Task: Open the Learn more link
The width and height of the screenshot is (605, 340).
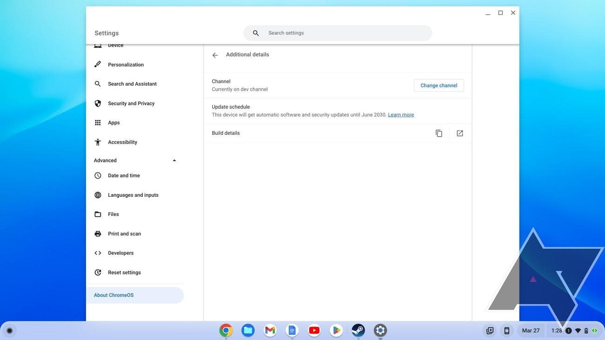Action: pos(401,113)
